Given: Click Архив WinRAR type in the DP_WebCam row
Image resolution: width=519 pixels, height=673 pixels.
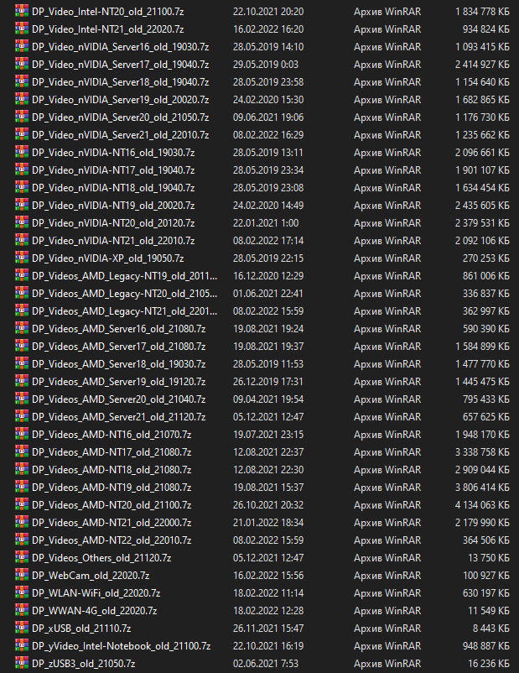Looking at the screenshot, I should pos(387,575).
